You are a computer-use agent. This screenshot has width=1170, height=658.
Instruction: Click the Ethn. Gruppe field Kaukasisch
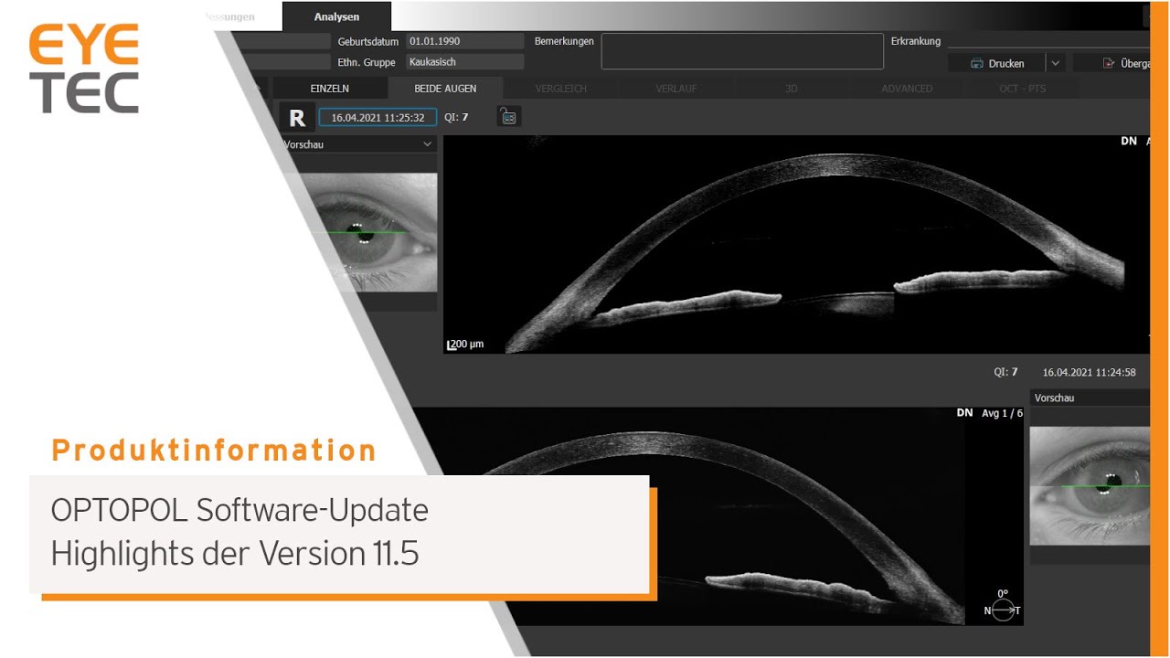[464, 62]
